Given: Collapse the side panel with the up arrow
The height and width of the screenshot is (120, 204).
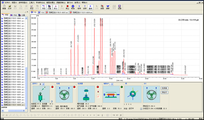Looking at the screenshot, I should point(25,12).
